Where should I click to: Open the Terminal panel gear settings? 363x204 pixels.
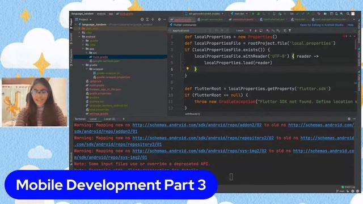[349, 119]
